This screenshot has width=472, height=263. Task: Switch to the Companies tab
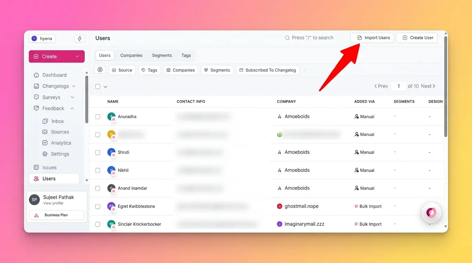131,55
